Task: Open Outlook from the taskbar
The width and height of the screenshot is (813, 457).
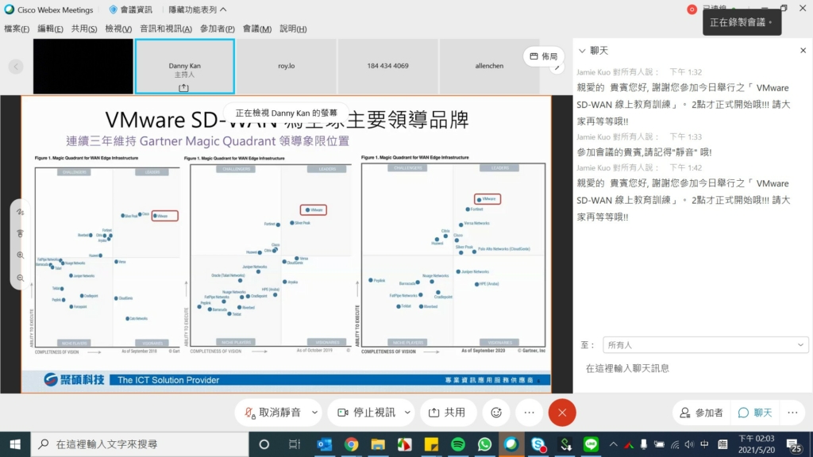Action: click(324, 444)
